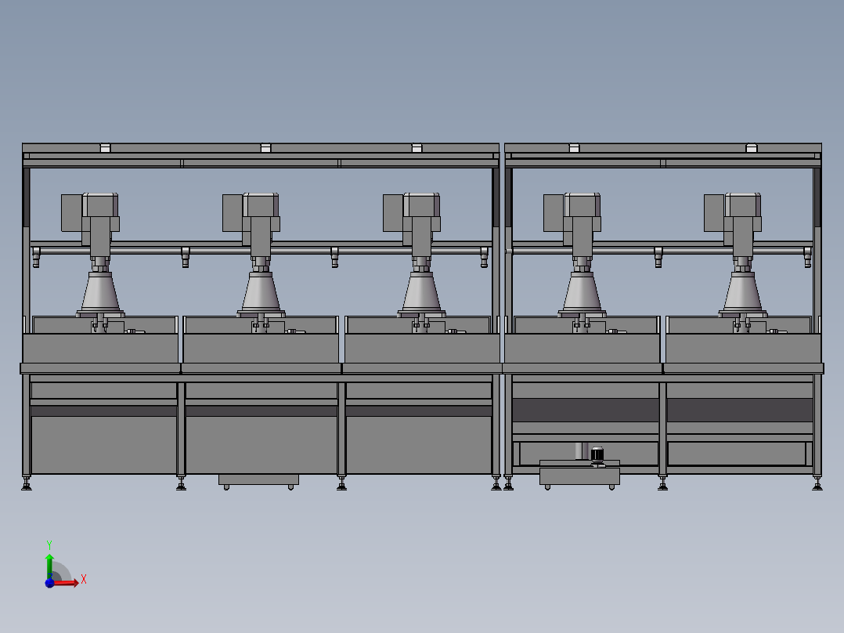Click the red X axis arrow of the triad
Viewport: 844px width, 633px height.
pos(67,582)
